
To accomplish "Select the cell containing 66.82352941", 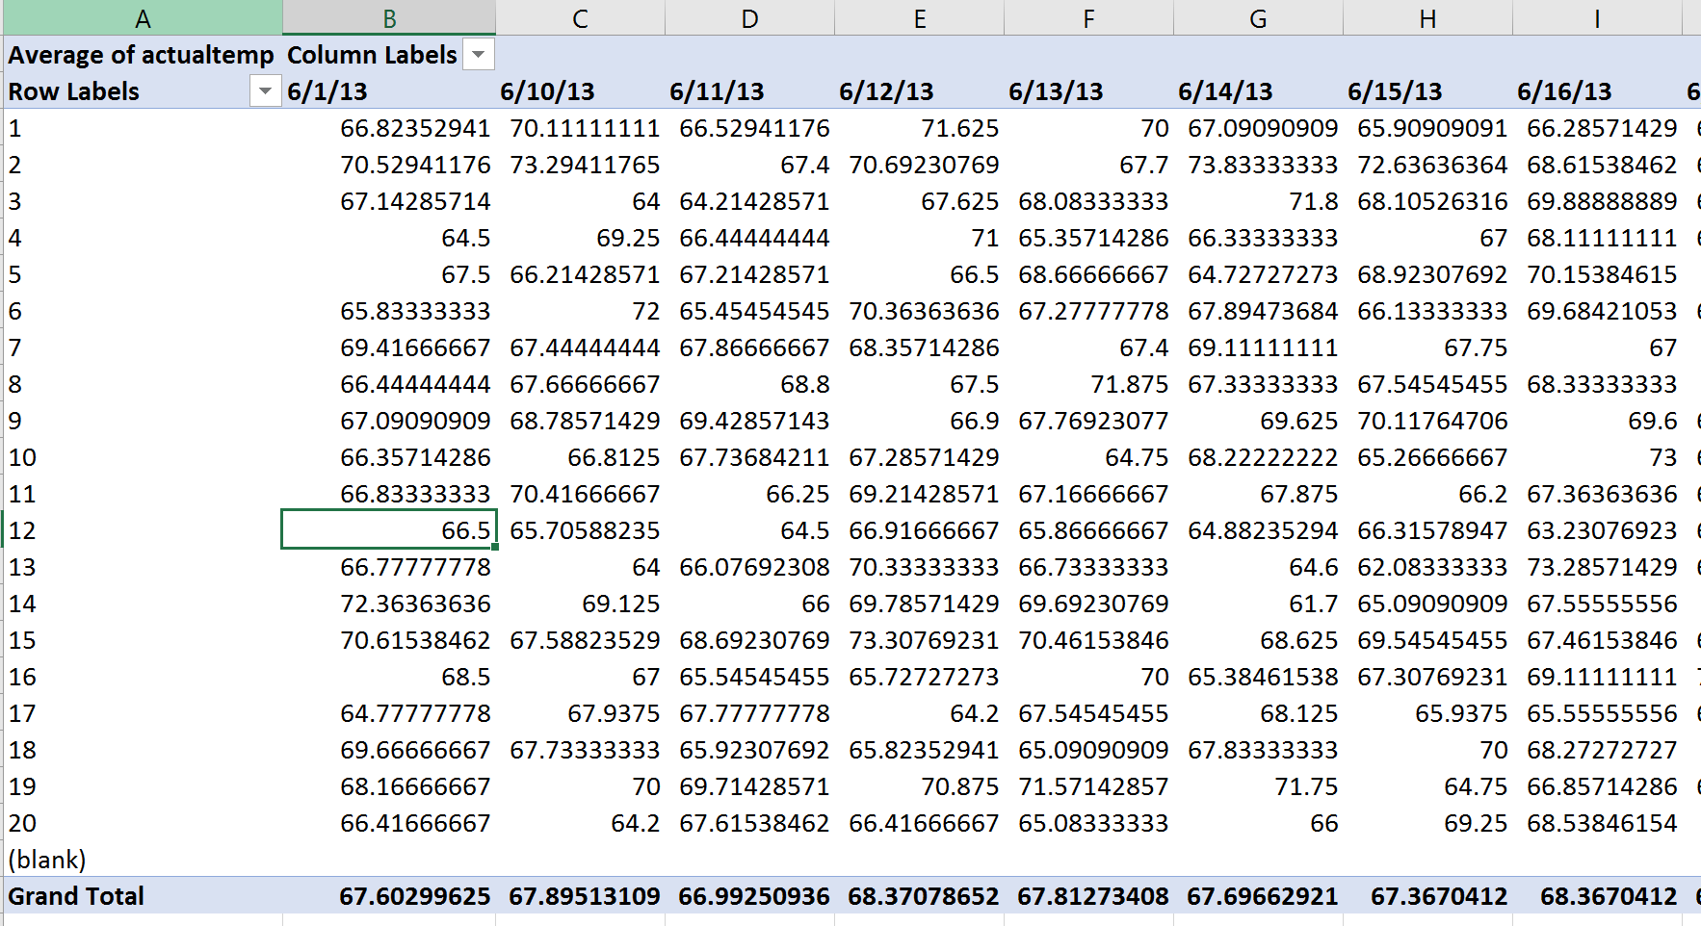I will pyautogui.click(x=389, y=128).
